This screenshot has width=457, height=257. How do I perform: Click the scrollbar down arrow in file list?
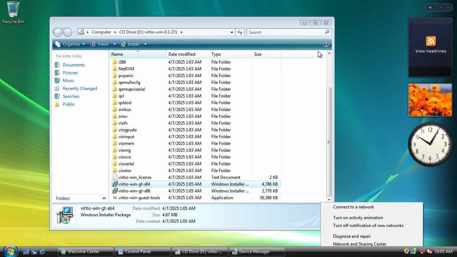point(329,200)
